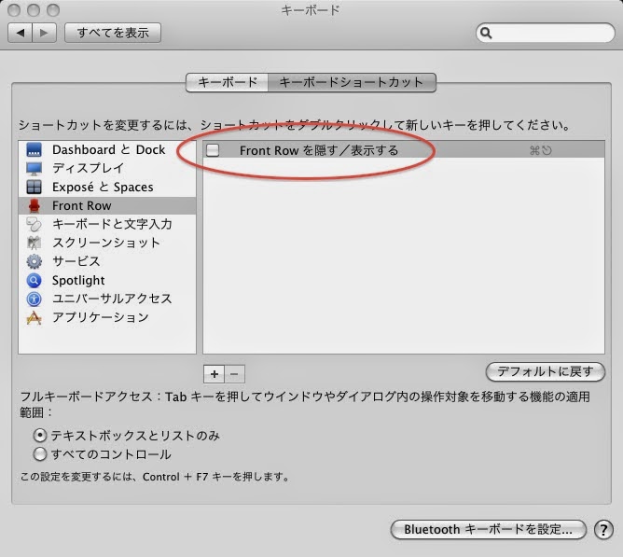Click the ユニバーサルアクセス icon
This screenshot has height=557, width=623.
[x=35, y=299]
